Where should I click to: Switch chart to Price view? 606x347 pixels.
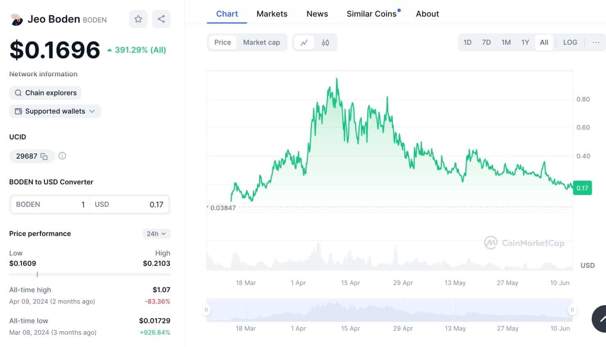[x=223, y=42]
